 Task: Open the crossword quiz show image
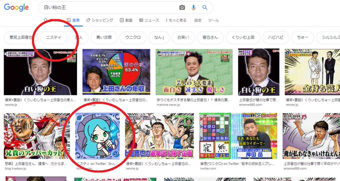(x=238, y=136)
